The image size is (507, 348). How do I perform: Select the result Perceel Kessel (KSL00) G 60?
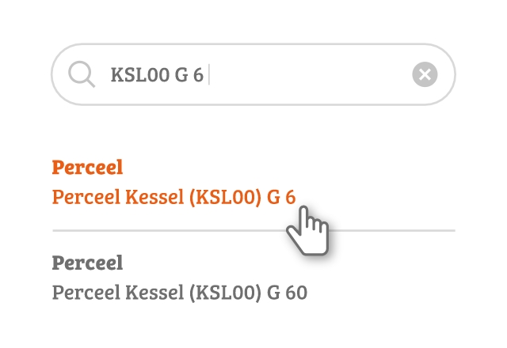click(x=180, y=293)
